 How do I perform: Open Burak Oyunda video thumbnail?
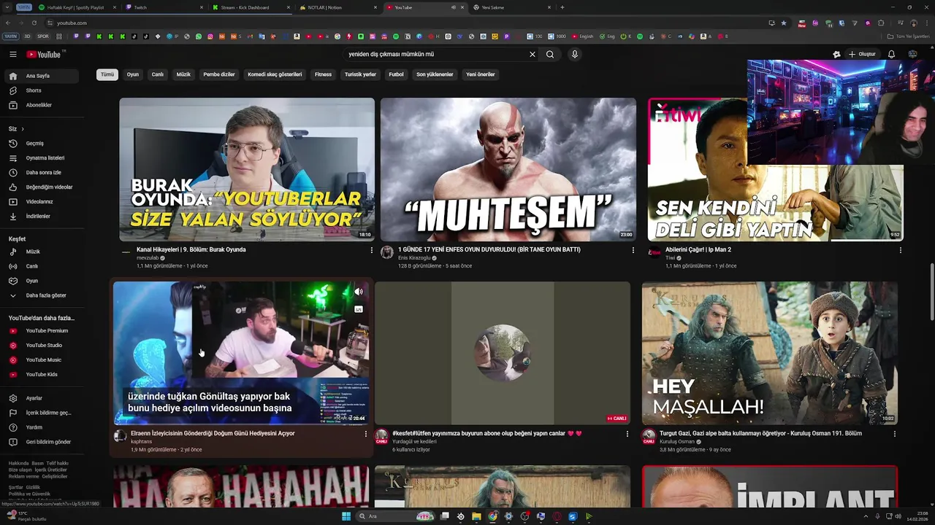pos(247,169)
